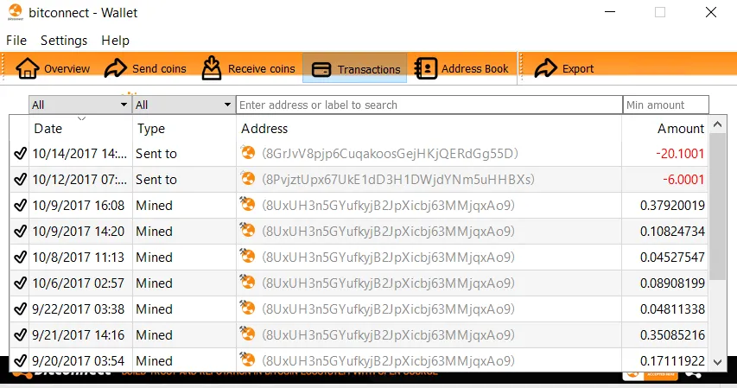
Task: Open the File menu
Action: click(x=16, y=41)
